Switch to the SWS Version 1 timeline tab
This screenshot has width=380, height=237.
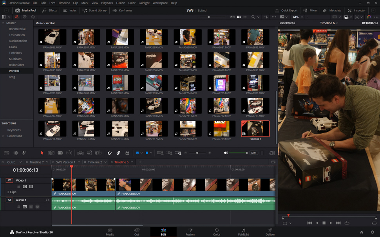pyautogui.click(x=65, y=162)
